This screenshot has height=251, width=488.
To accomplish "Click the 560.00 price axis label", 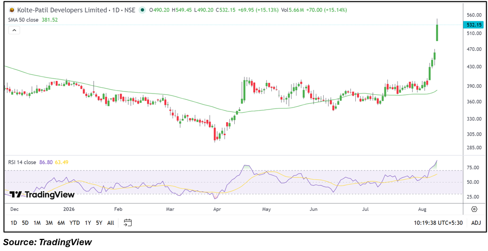I will click(x=474, y=15).
